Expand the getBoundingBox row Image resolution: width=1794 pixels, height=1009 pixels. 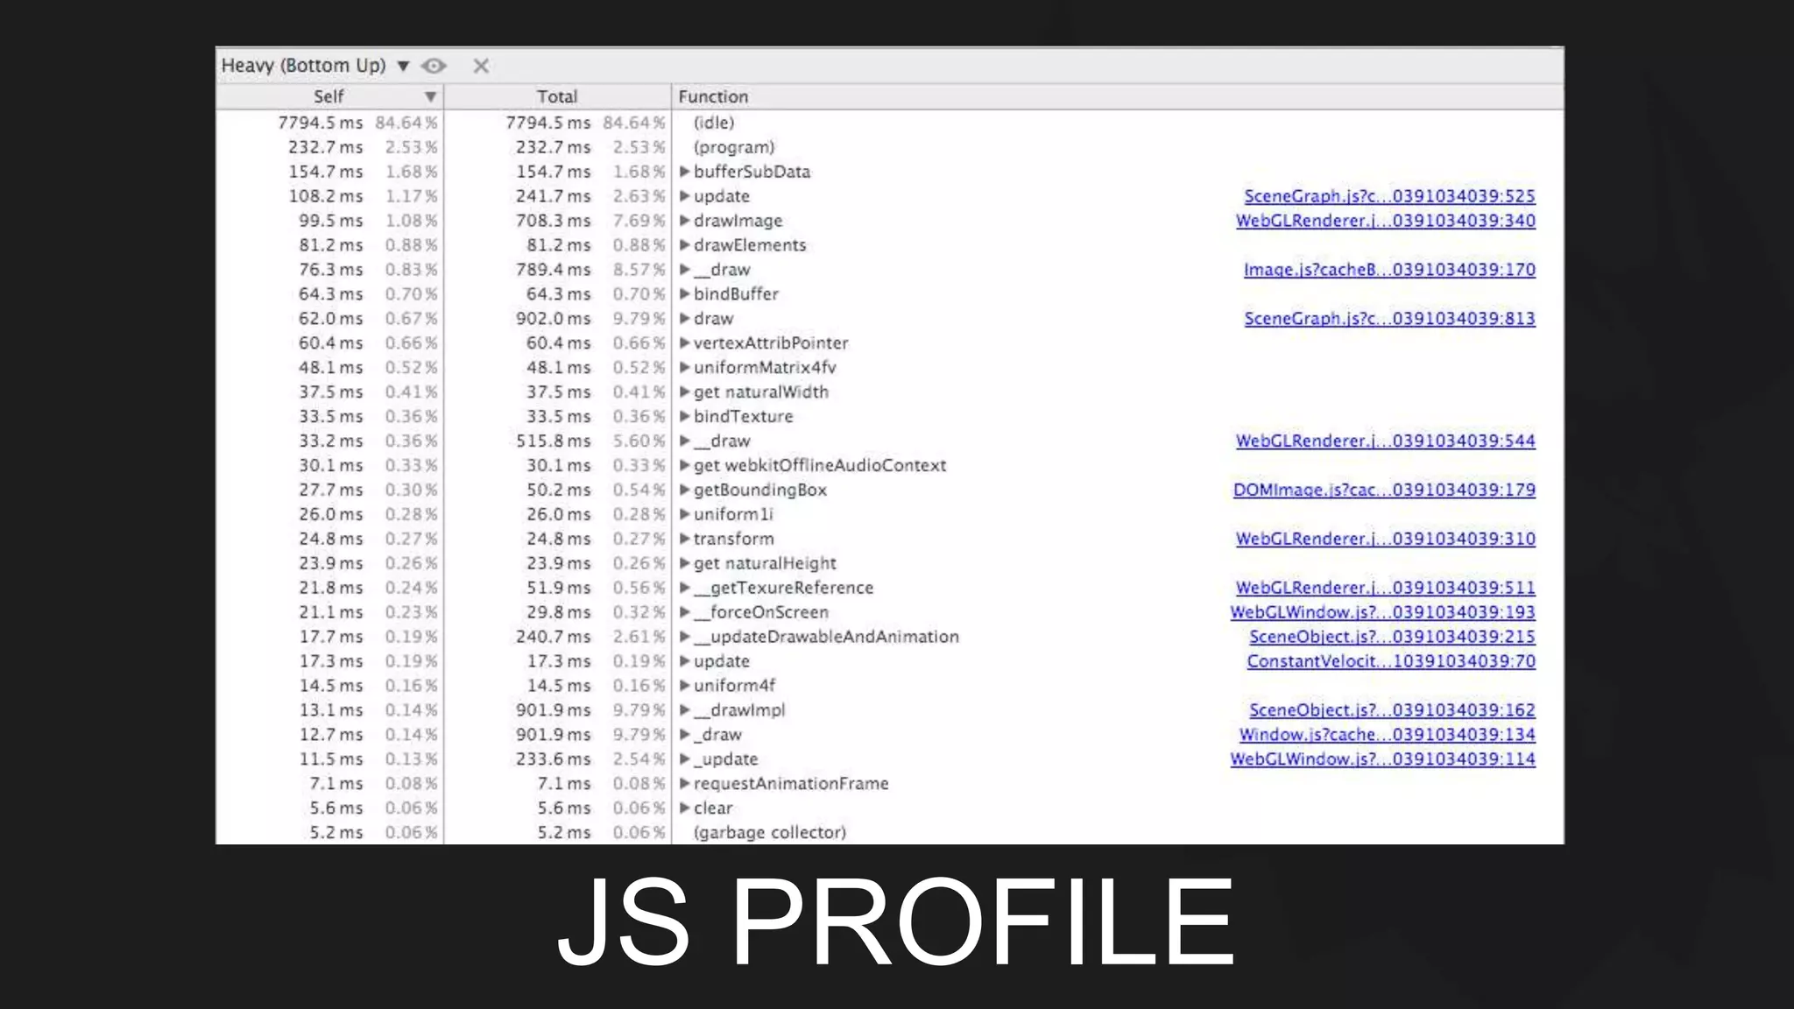685,490
